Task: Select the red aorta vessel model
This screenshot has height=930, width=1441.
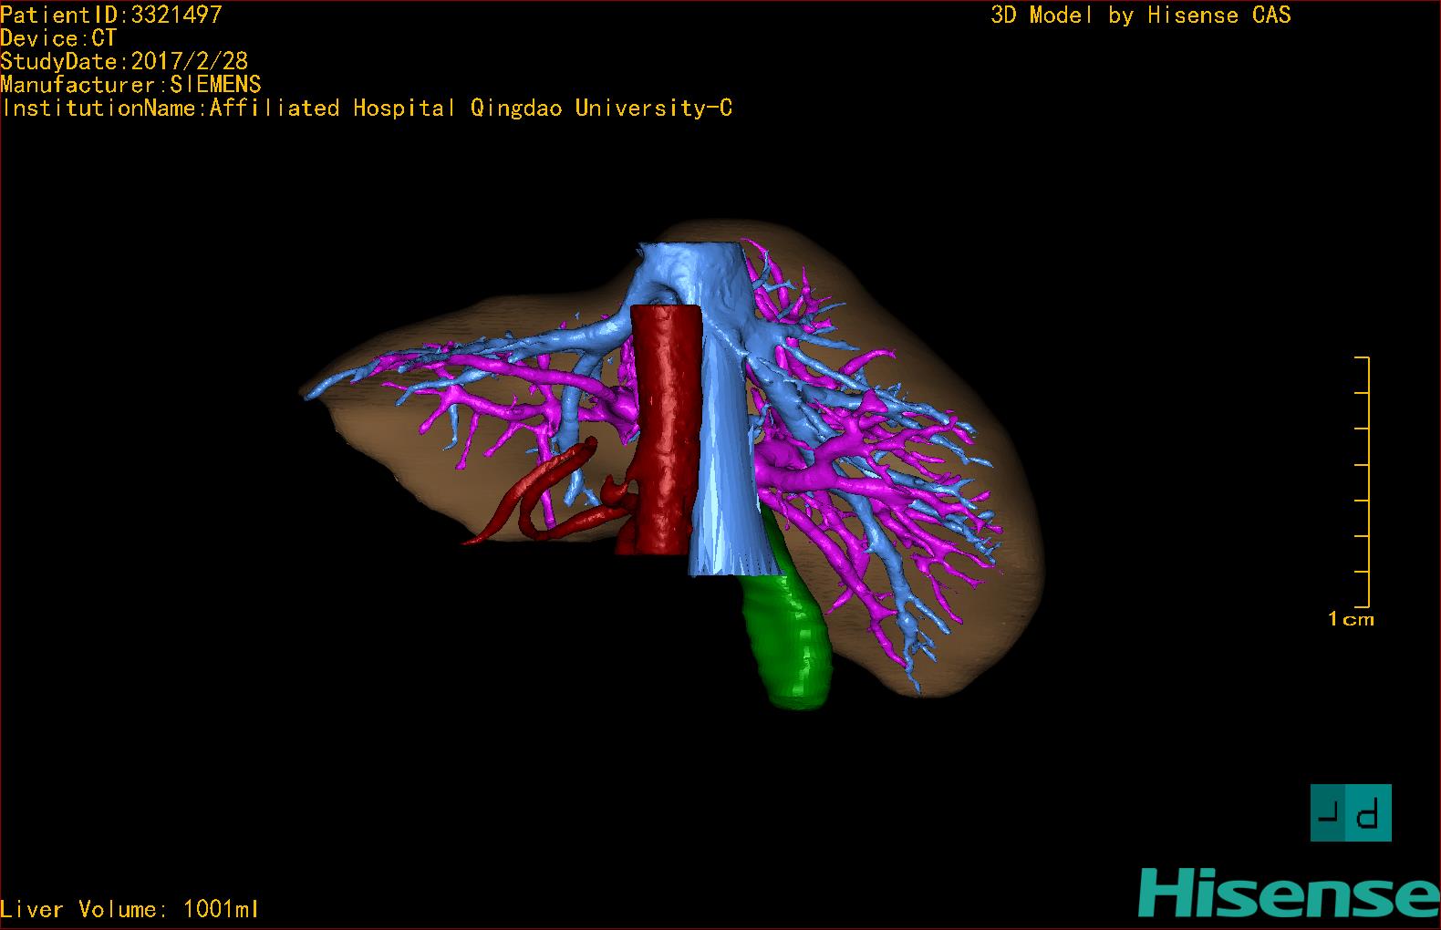Action: [666, 429]
